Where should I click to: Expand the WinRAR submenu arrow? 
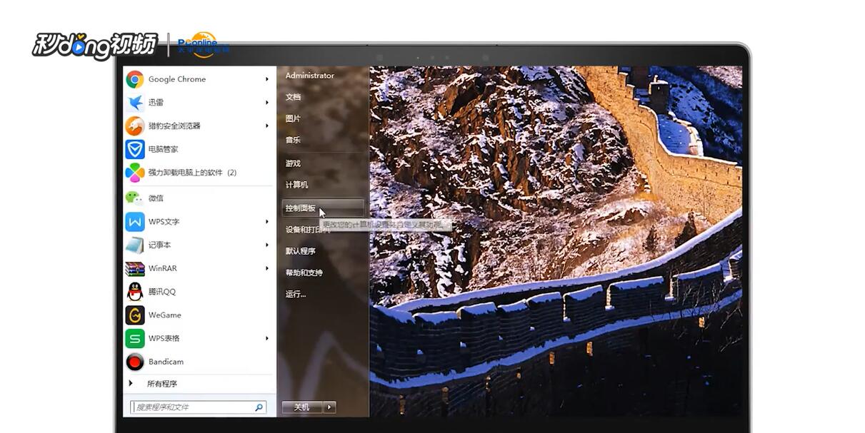click(267, 268)
